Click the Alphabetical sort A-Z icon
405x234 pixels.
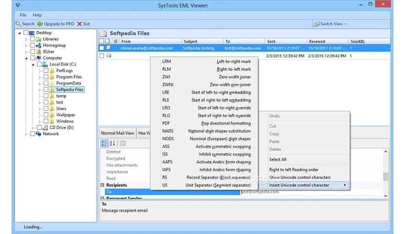point(112,143)
